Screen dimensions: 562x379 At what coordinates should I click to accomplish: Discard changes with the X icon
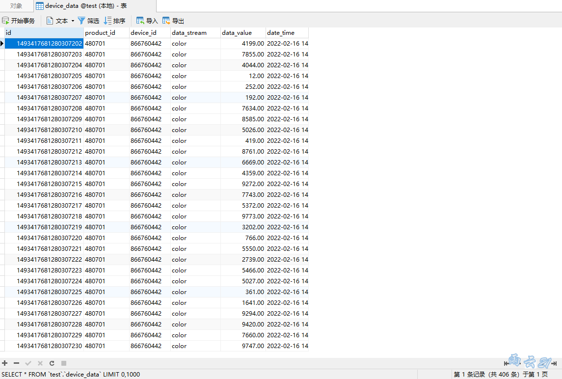click(x=40, y=363)
